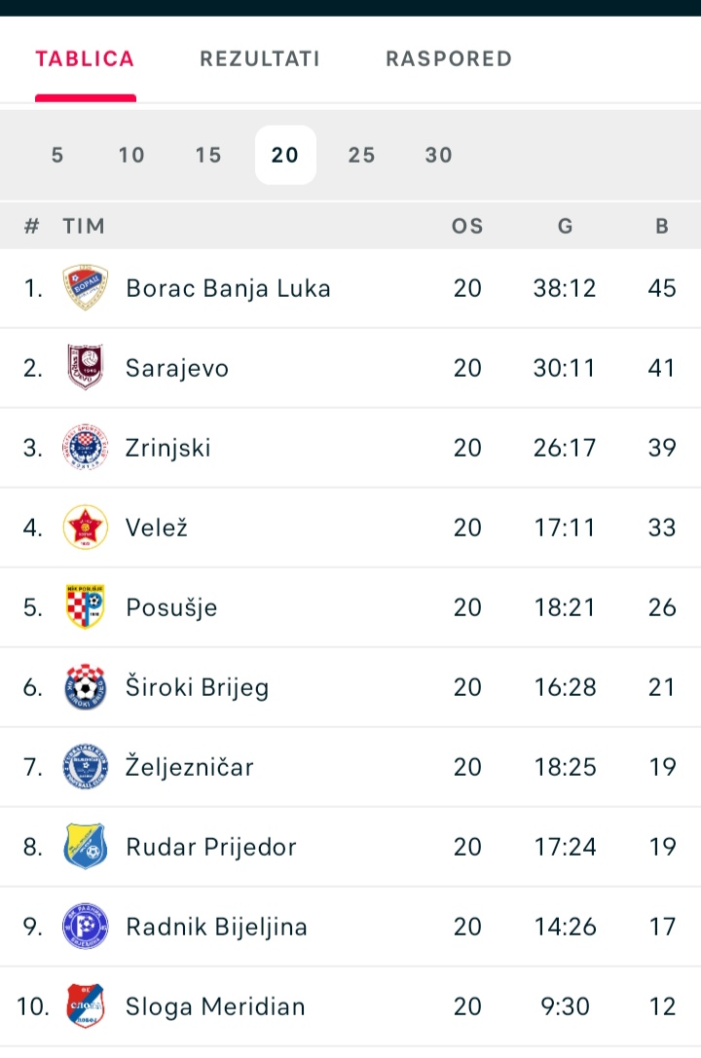Screen dimensions: 701x1058
Task: Click the Rudar Prijedor club crest
Action: [x=85, y=846]
